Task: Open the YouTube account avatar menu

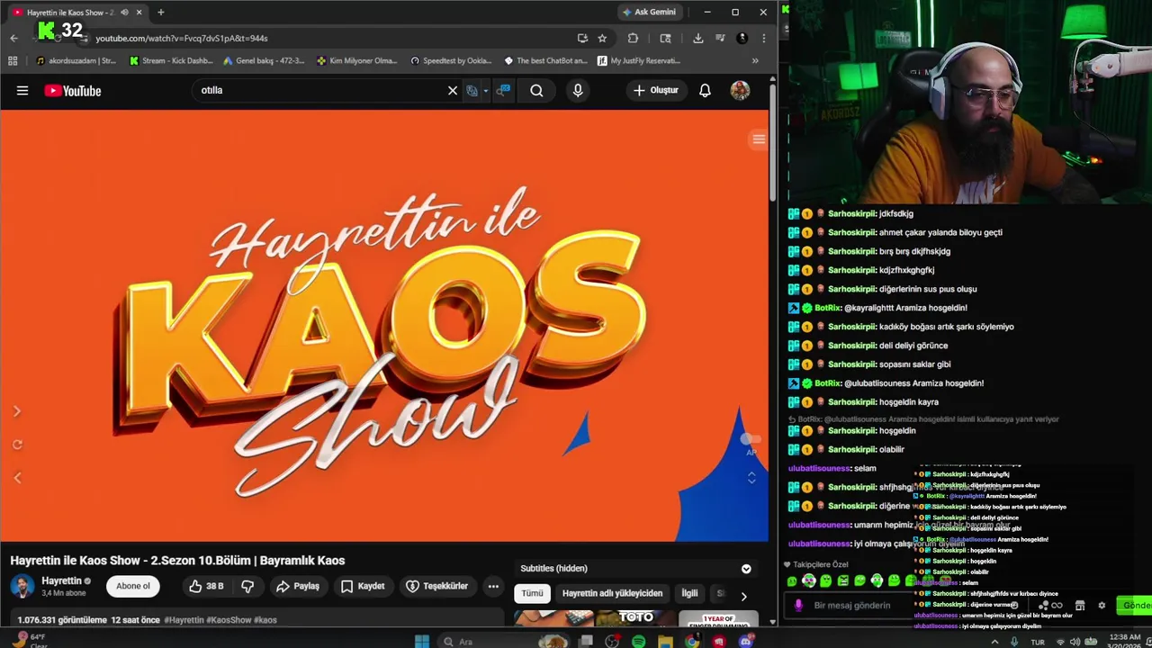Action: pos(740,90)
